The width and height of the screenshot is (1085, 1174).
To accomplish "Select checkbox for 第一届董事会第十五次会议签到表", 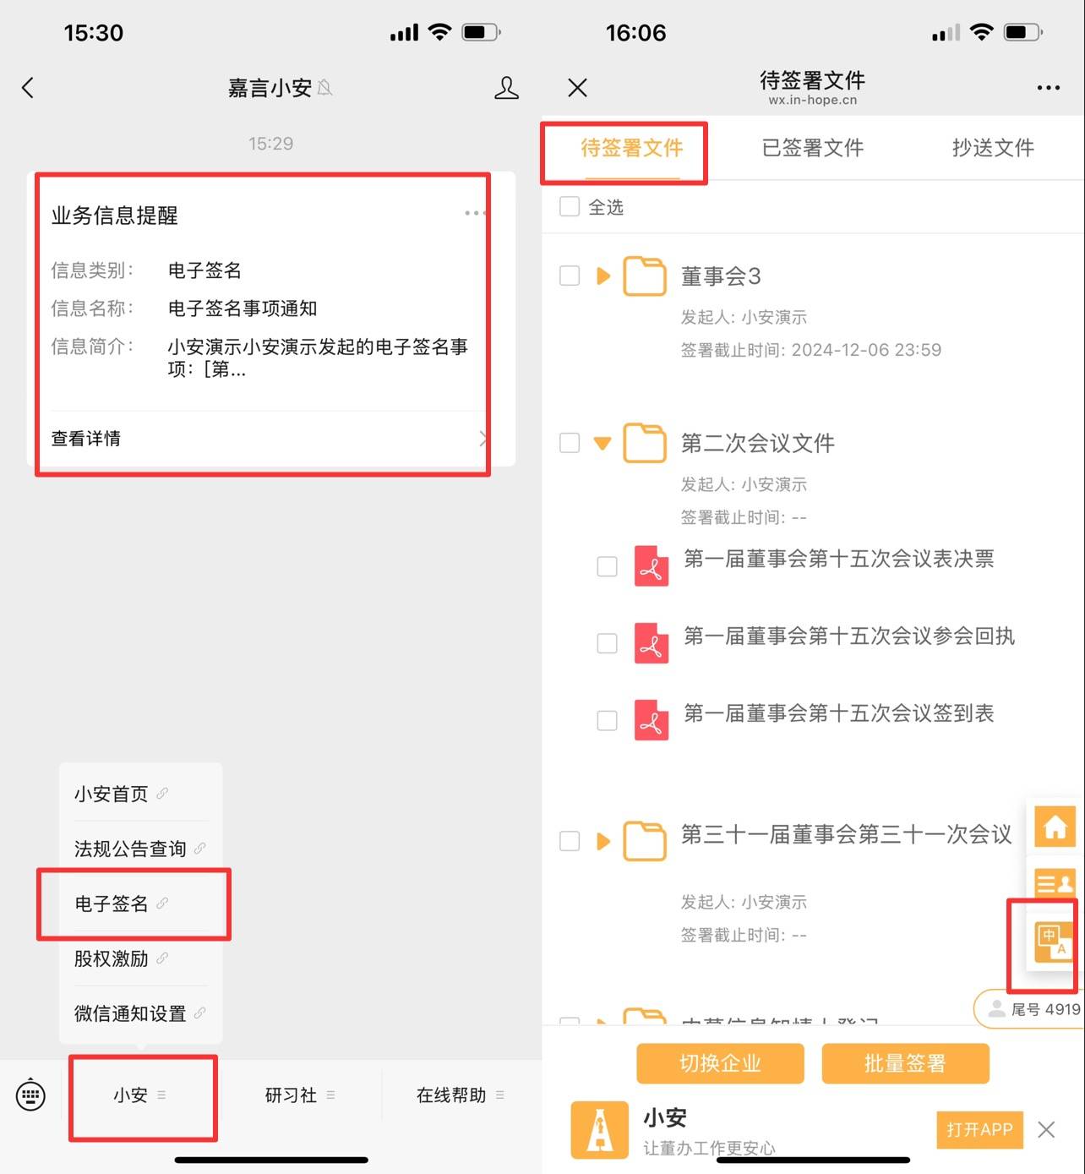I will click(607, 720).
